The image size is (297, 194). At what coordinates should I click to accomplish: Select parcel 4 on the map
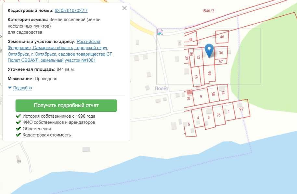click(198, 118)
